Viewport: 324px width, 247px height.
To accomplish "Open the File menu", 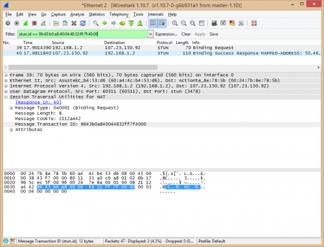I will click(x=8, y=14).
